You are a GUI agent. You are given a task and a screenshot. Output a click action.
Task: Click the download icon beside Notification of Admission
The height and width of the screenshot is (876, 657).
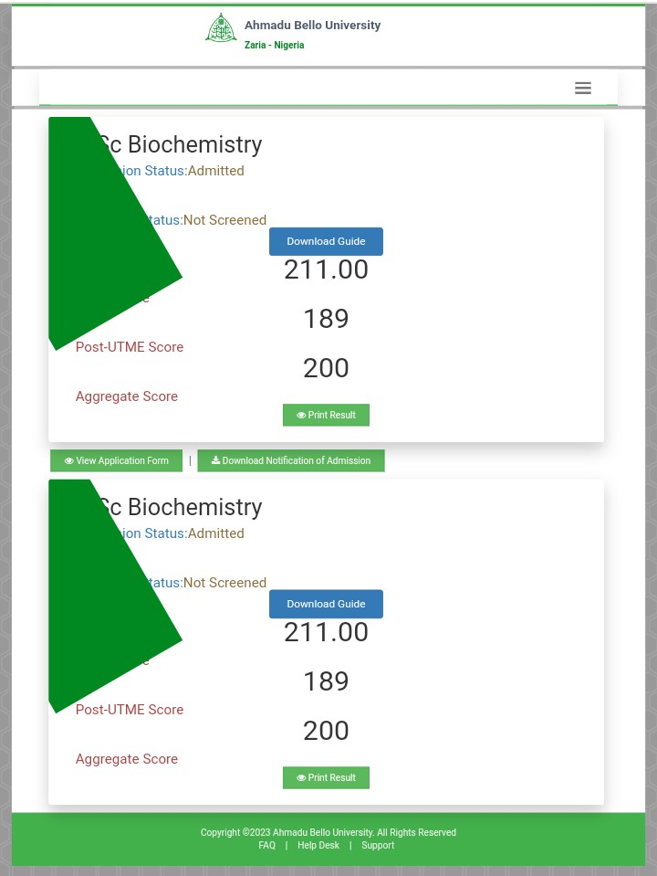[216, 461]
